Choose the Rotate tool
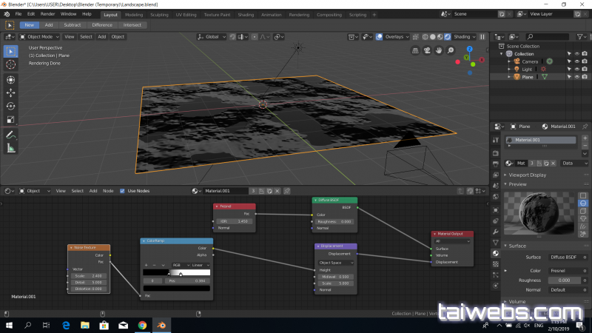This screenshot has width=592, height=333. pos(10,106)
